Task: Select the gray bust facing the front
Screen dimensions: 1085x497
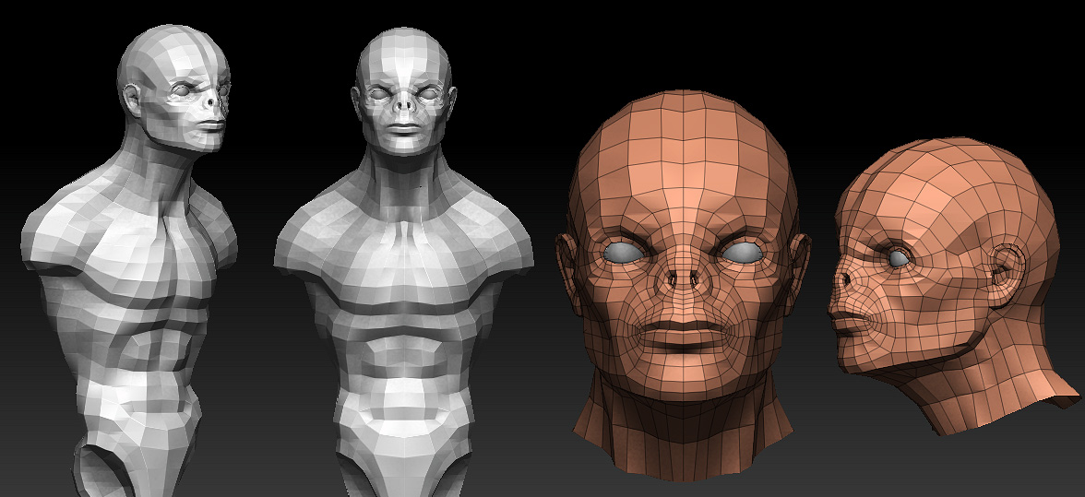Action: [x=404, y=262]
